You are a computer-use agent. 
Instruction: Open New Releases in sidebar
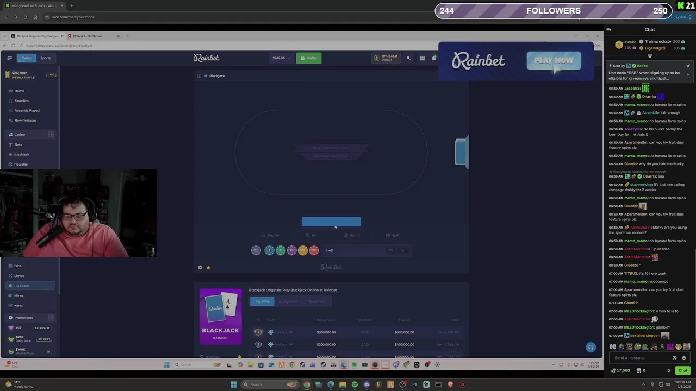click(25, 121)
